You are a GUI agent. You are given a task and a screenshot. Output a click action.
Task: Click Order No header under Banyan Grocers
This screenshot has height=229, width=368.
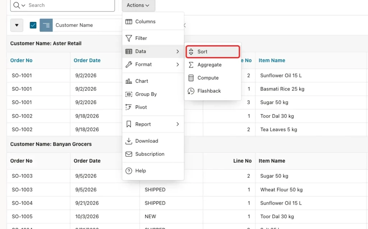click(21, 161)
